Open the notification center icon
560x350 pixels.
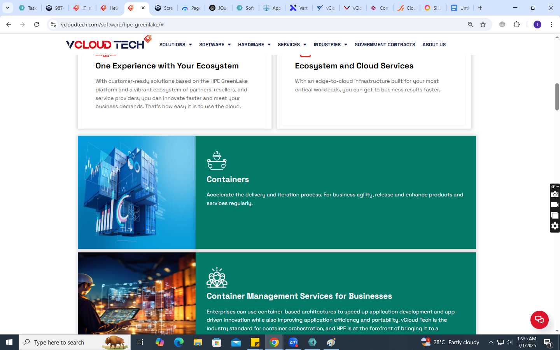[548, 342]
